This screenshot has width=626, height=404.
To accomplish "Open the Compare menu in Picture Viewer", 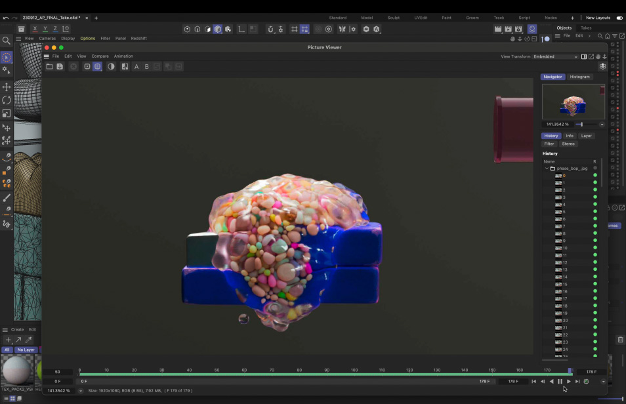I will (x=100, y=56).
